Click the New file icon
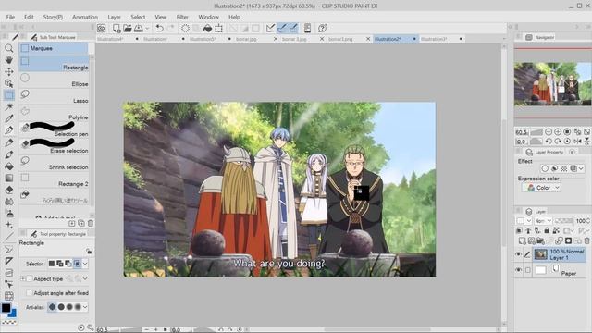This screenshot has width=592, height=333. coord(117,29)
